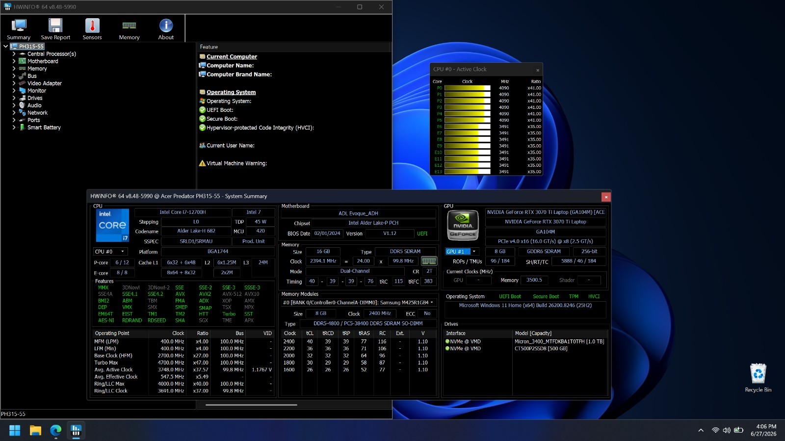Expand the Bus tree node
Viewport: 785px width, 441px height.
(x=14, y=76)
